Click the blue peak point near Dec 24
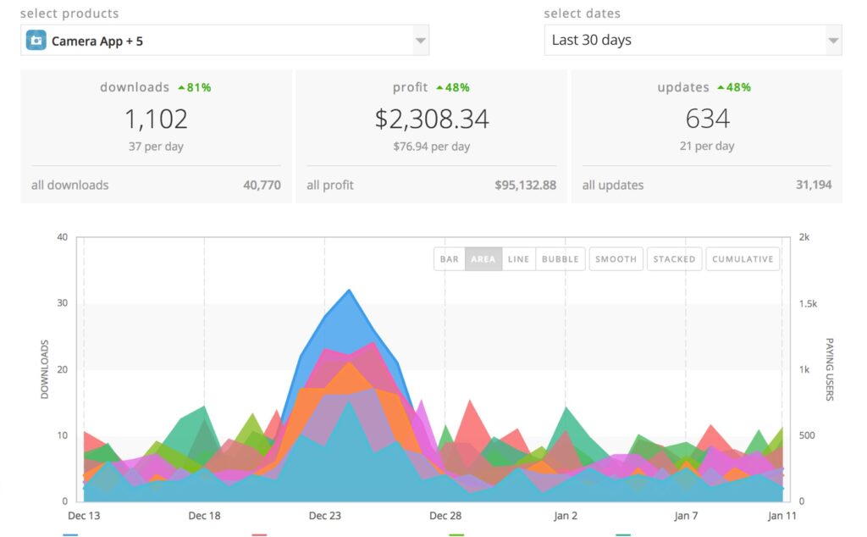 click(349, 291)
